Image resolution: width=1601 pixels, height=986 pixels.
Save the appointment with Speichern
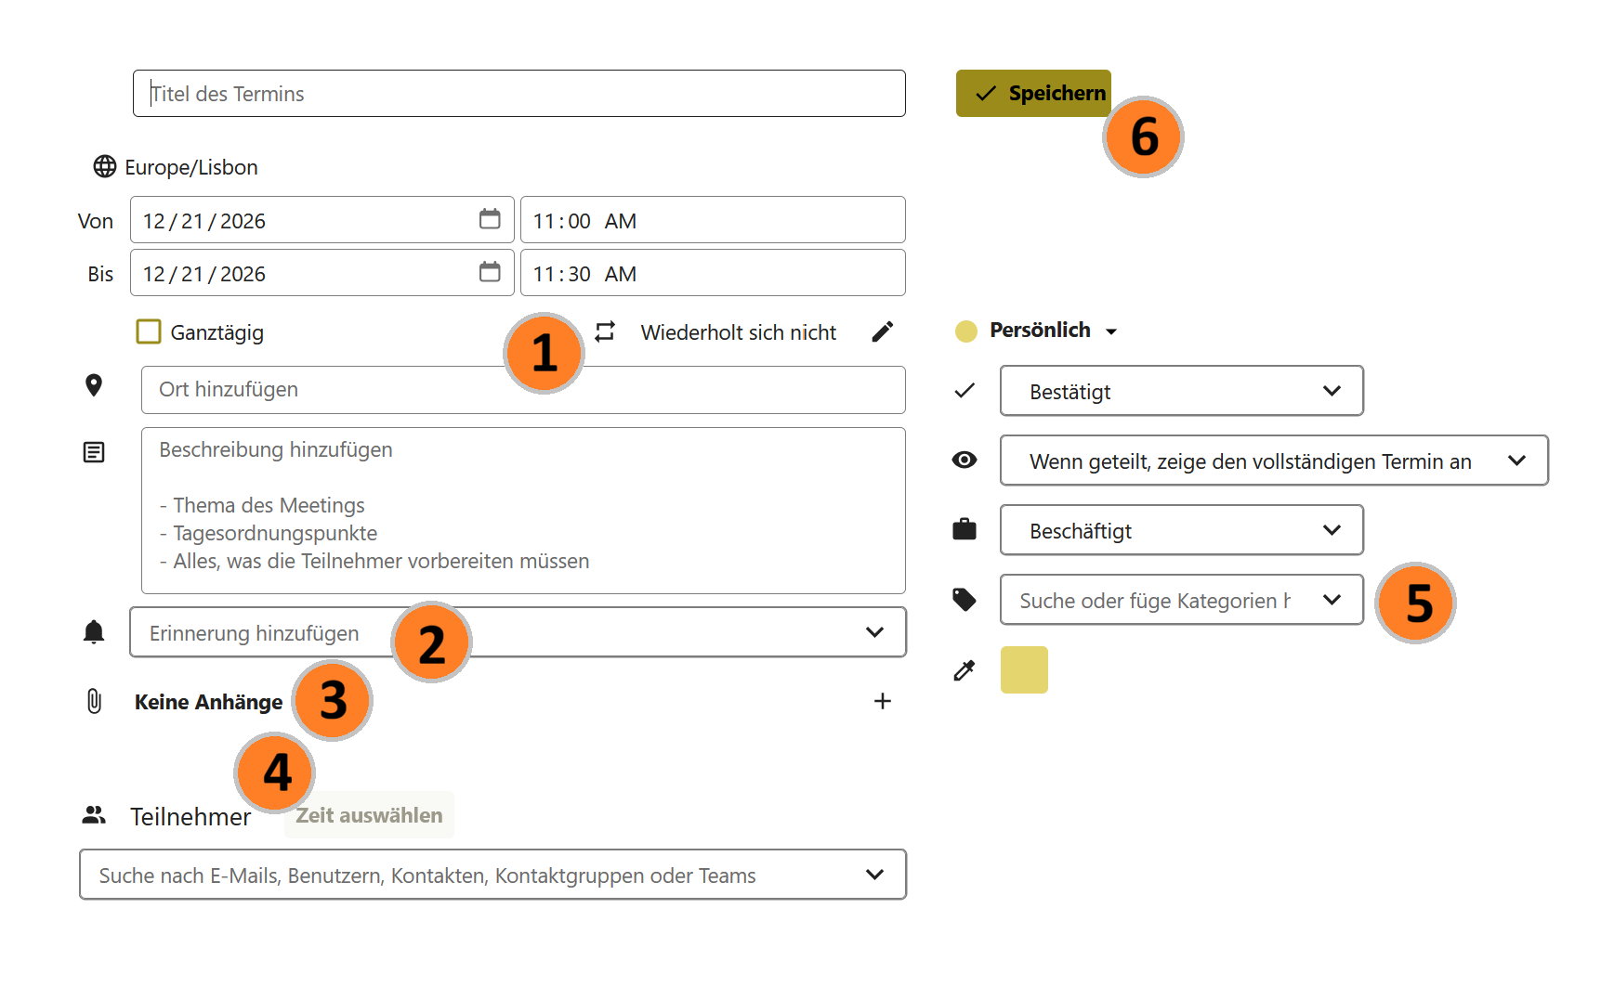[x=1033, y=93]
